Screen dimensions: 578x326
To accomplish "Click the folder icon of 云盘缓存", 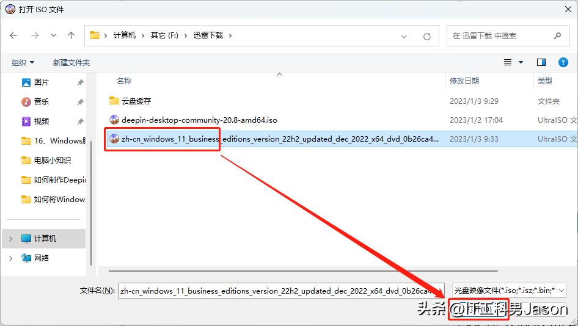I will tap(114, 101).
